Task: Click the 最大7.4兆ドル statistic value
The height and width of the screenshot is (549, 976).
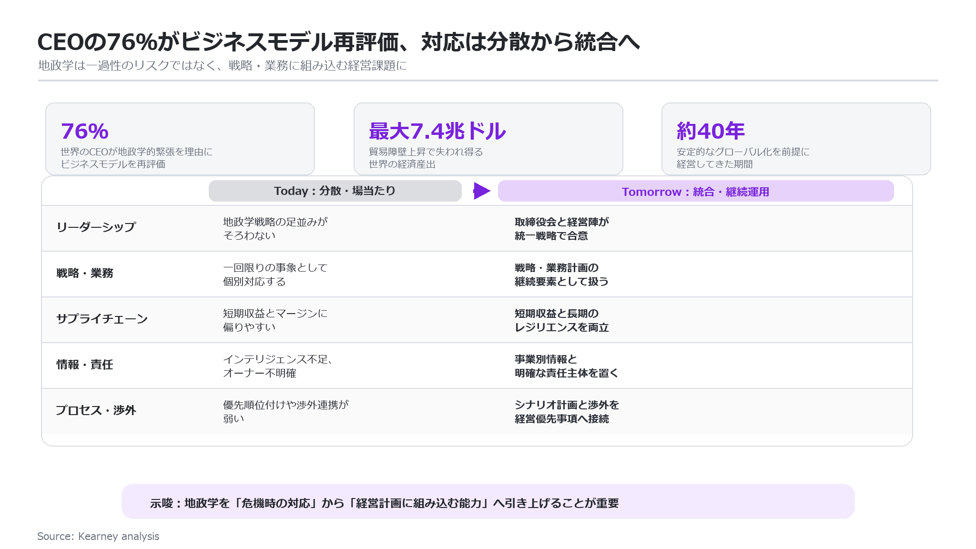Action: pos(437,131)
